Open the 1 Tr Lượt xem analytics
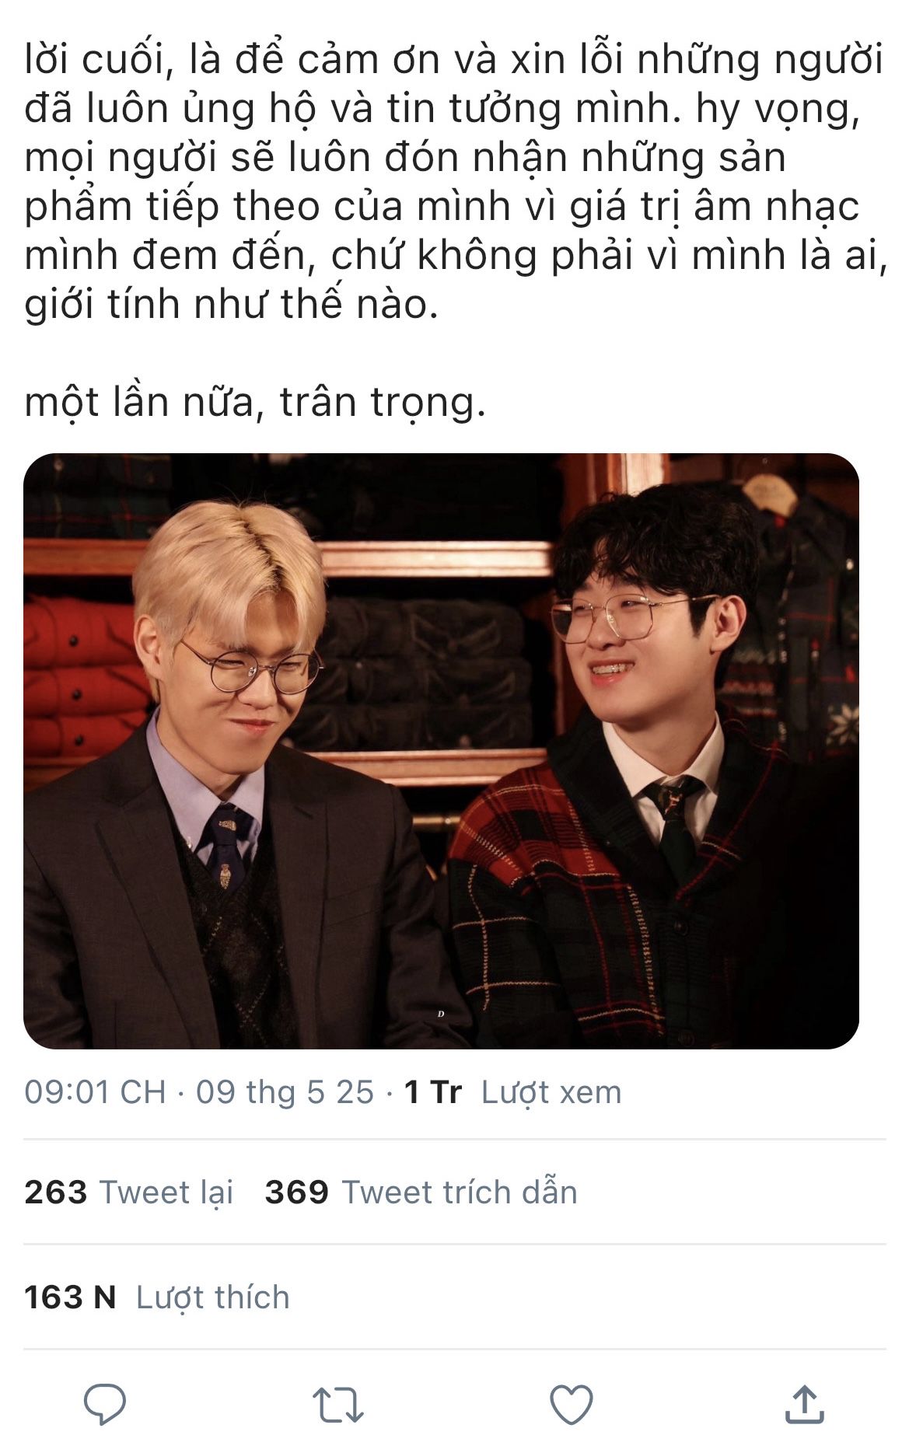Image resolution: width=909 pixels, height=1449 pixels. (513, 1092)
